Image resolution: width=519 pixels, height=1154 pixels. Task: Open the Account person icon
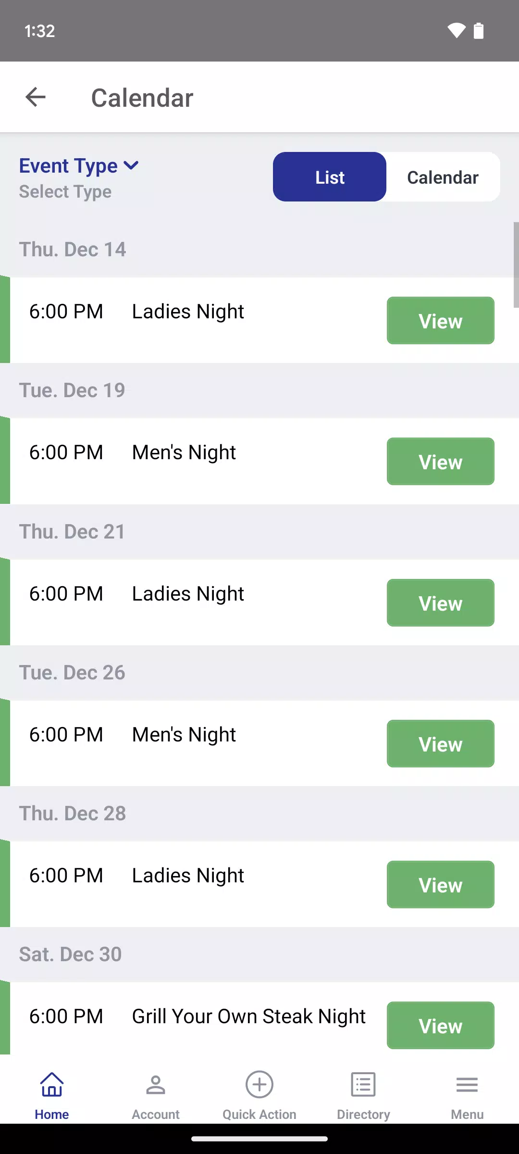click(156, 1085)
